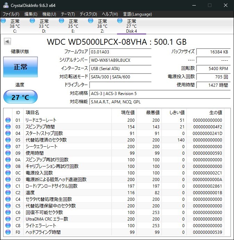This screenshot has width=234, height=240.
Task: Click status orb of attribute 07 row
Action: (x=8, y=146)
